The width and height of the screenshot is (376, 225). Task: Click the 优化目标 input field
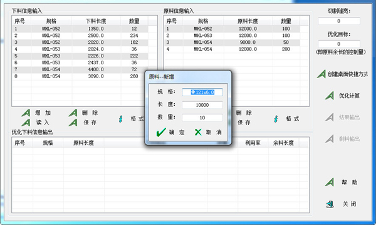(x=339, y=44)
